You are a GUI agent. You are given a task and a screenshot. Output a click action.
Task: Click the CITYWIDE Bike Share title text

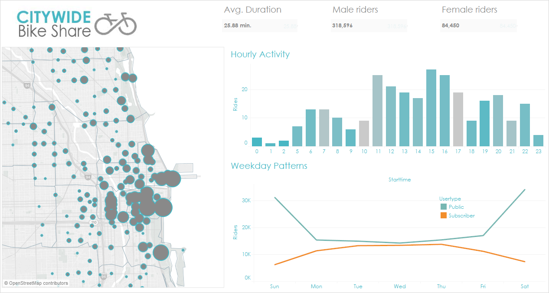pos(55,23)
